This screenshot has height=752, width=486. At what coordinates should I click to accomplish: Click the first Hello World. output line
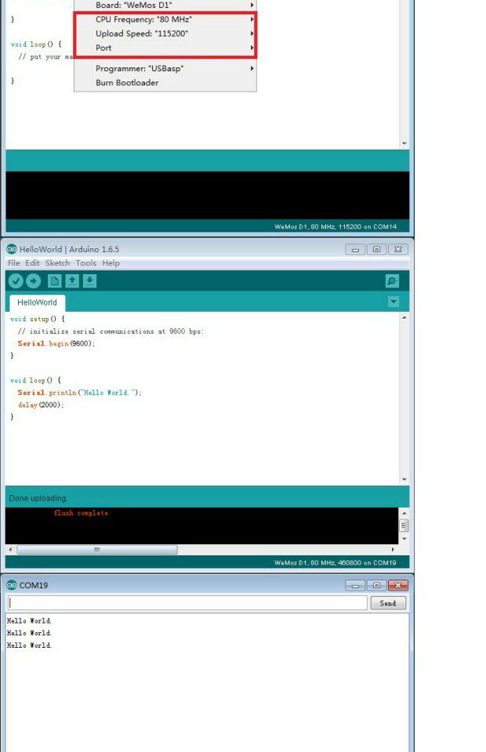[29, 620]
